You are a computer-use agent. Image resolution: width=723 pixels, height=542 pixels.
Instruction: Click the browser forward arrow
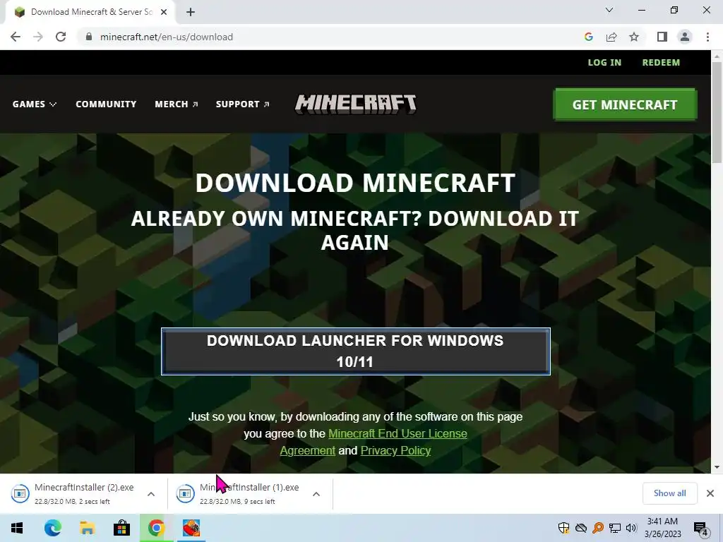click(38, 37)
